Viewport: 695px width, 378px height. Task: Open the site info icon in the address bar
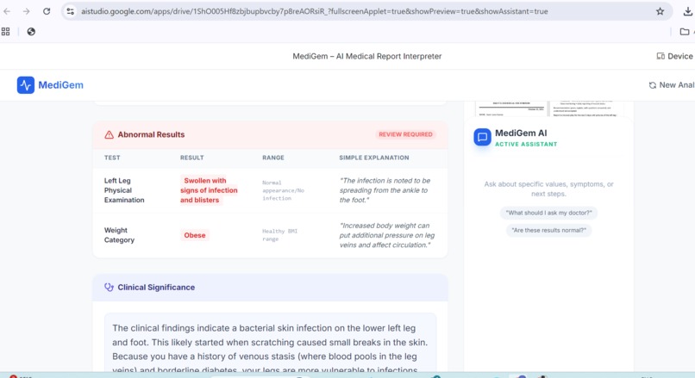coord(71,11)
